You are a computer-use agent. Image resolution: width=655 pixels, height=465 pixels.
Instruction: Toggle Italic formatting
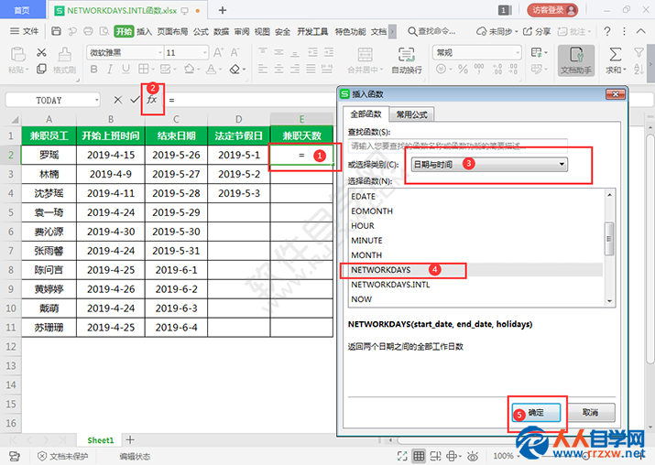110,69
